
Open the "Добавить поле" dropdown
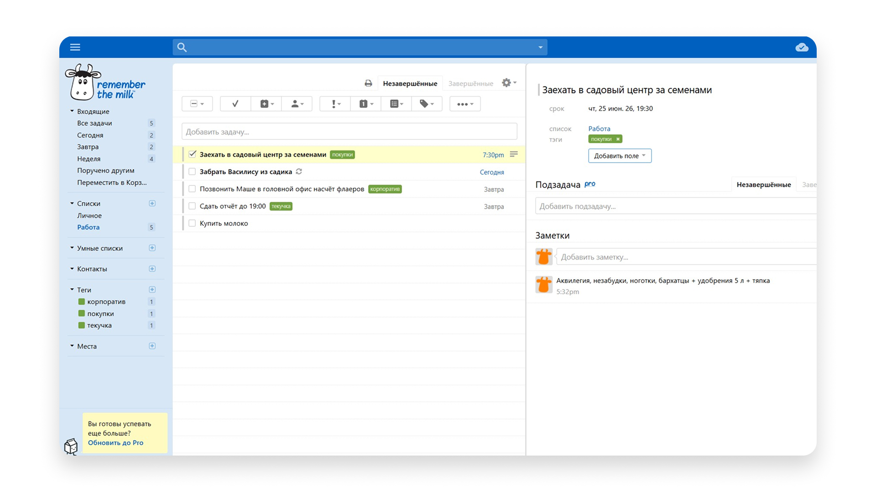pos(620,156)
